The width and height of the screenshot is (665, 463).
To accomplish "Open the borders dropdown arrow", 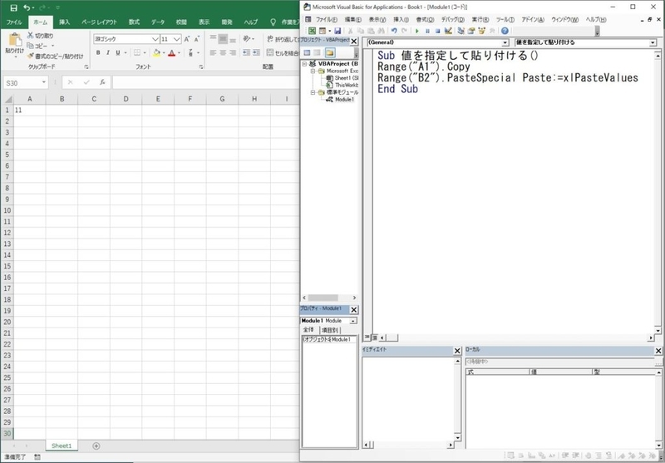I will click(145, 52).
